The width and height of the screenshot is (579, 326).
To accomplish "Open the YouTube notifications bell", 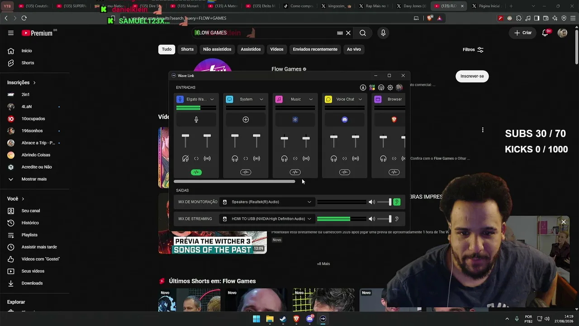I will pos(545,33).
